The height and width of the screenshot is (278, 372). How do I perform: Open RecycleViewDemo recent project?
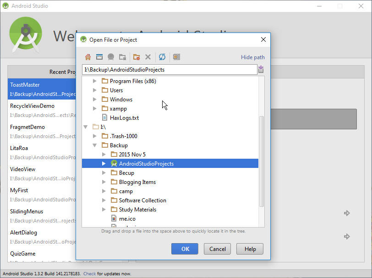tap(42, 110)
